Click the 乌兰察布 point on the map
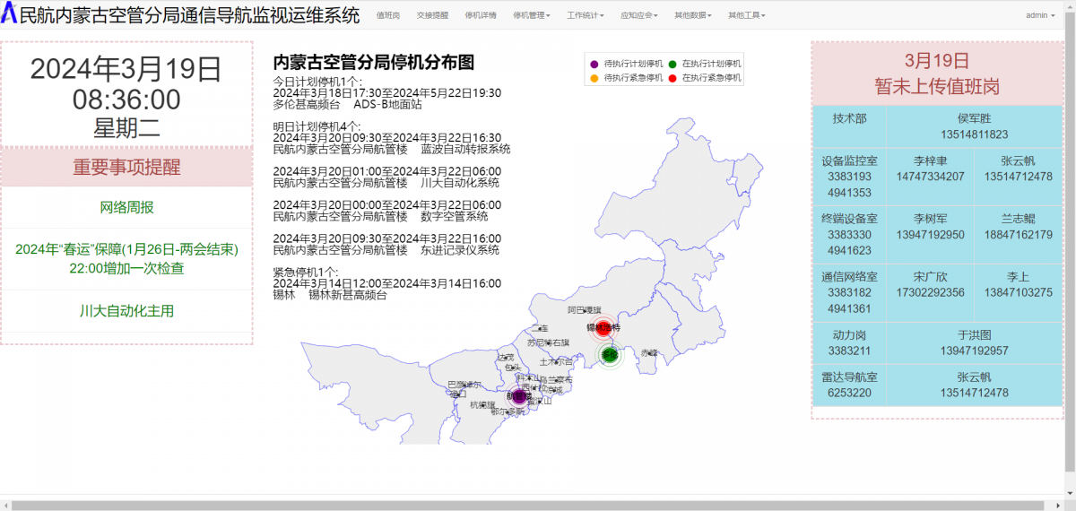The image size is (1076, 511). coord(556,380)
